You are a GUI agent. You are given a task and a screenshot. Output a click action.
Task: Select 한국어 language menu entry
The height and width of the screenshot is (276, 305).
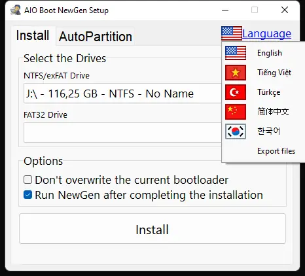(x=268, y=131)
